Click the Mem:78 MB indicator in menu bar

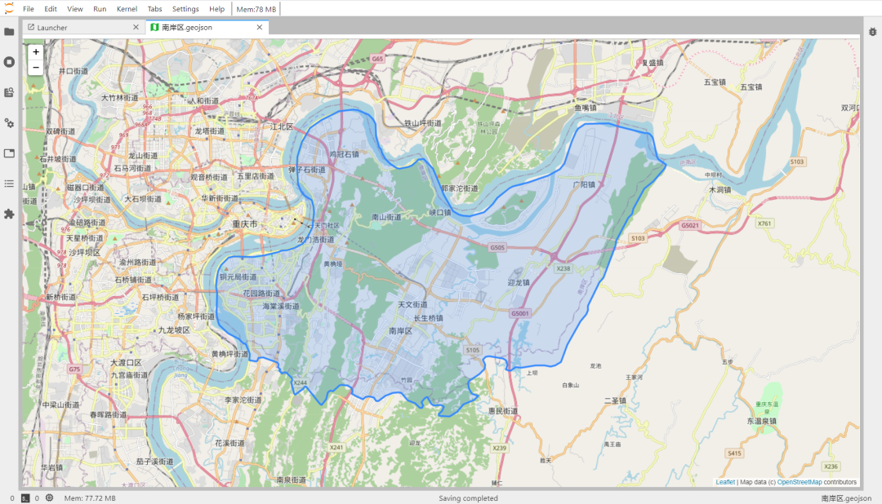(256, 9)
